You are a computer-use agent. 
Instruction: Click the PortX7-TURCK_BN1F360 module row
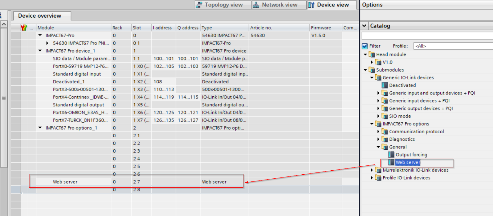tap(185, 120)
